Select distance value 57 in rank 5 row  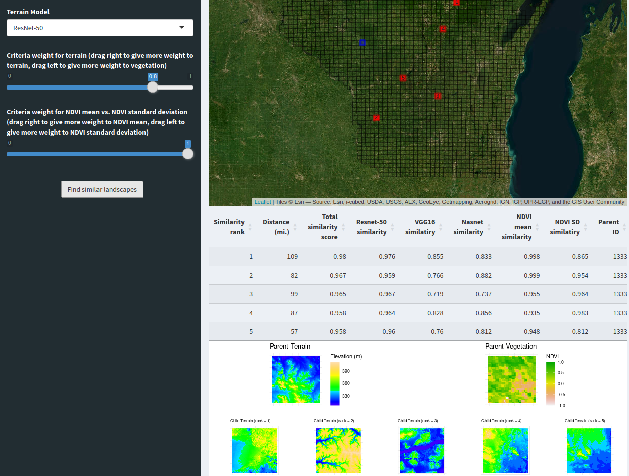point(294,331)
